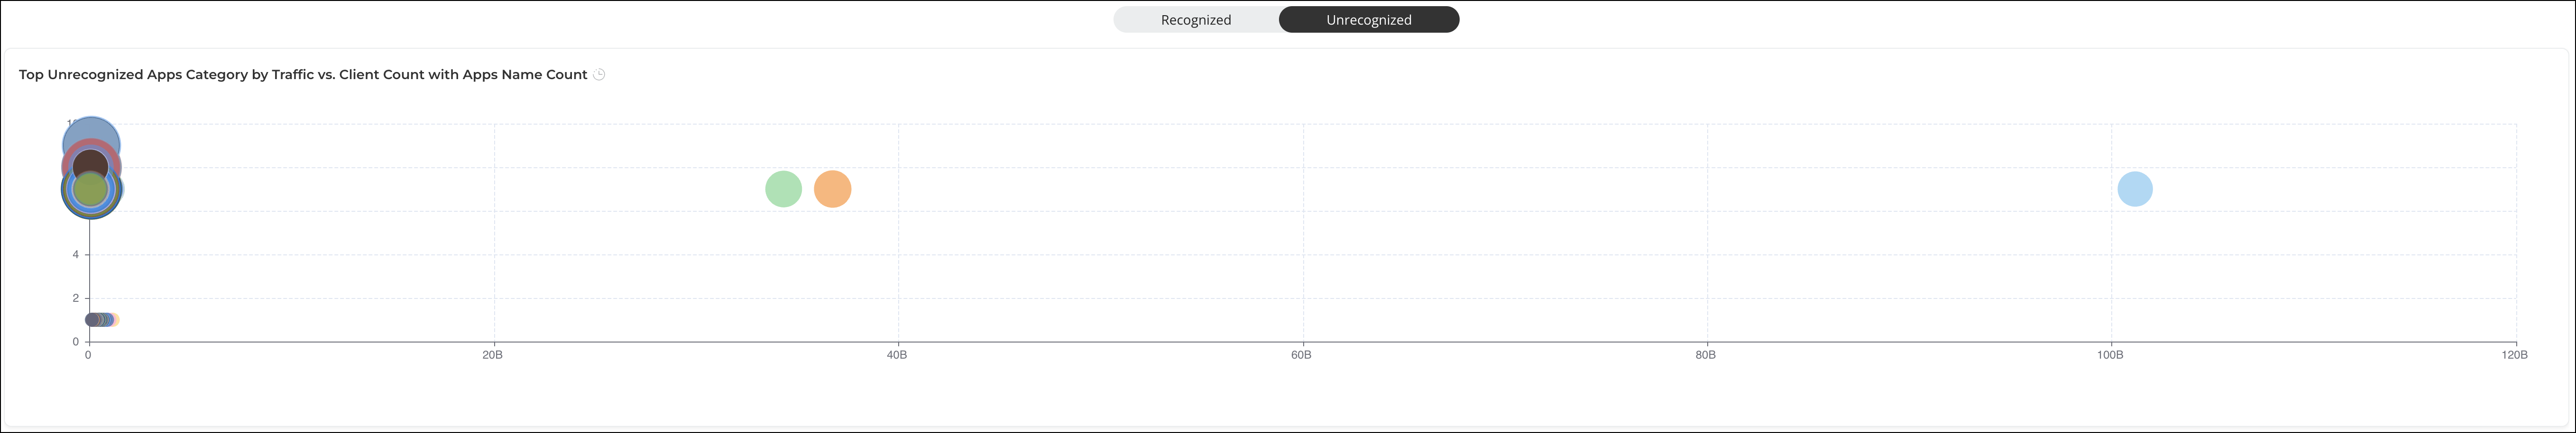Click the chart title text
This screenshot has width=2576, height=433.
point(303,75)
